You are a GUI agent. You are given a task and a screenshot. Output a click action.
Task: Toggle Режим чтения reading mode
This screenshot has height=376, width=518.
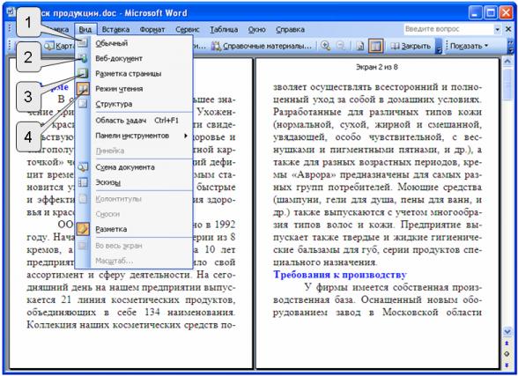[x=134, y=89]
